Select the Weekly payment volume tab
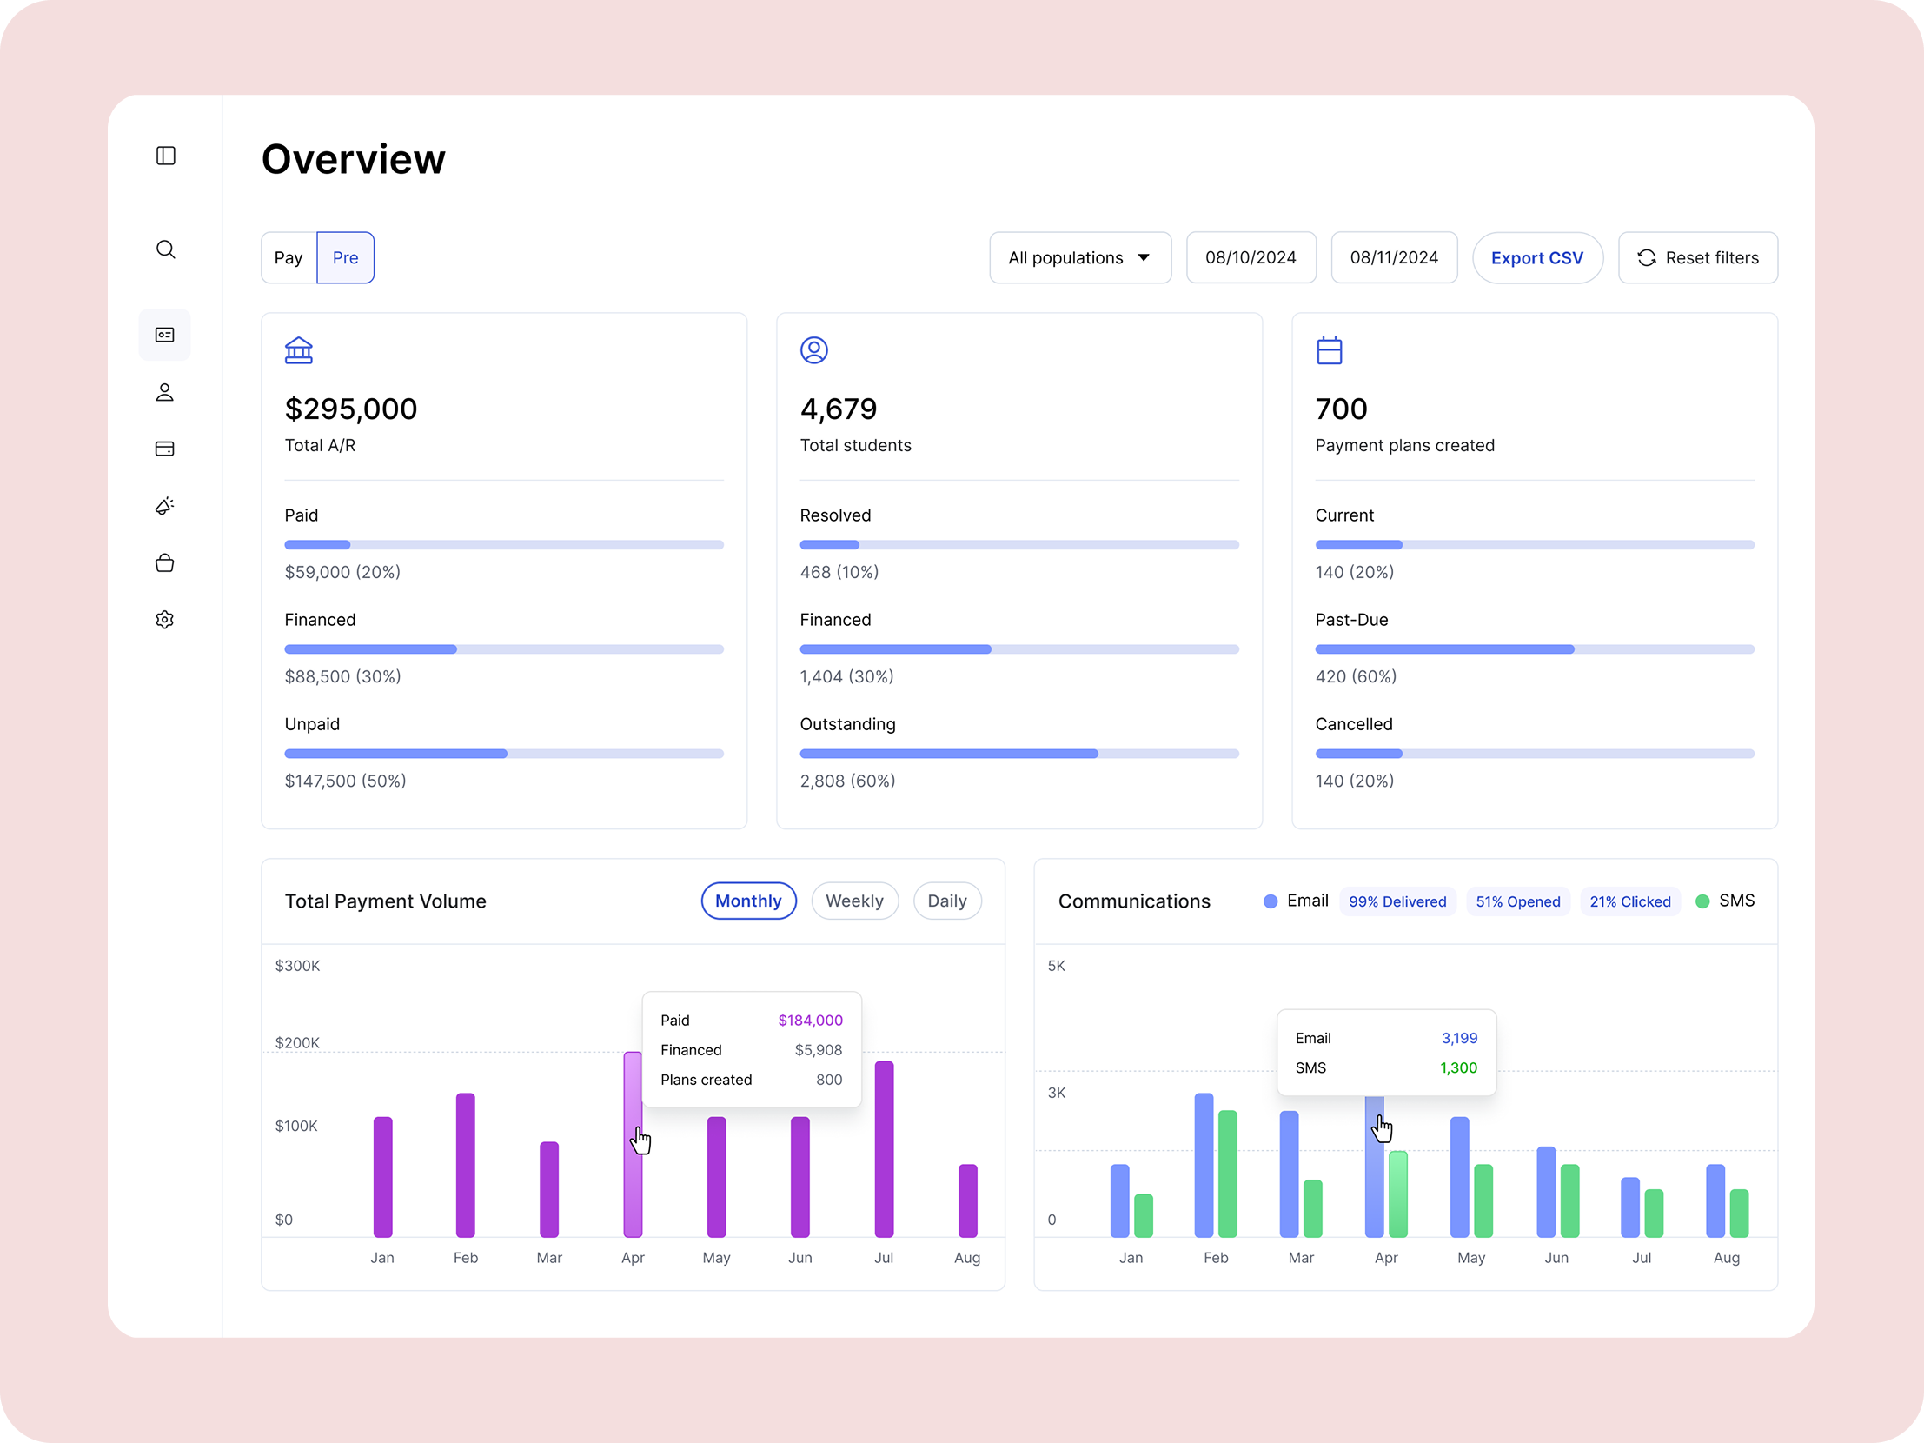 [854, 901]
